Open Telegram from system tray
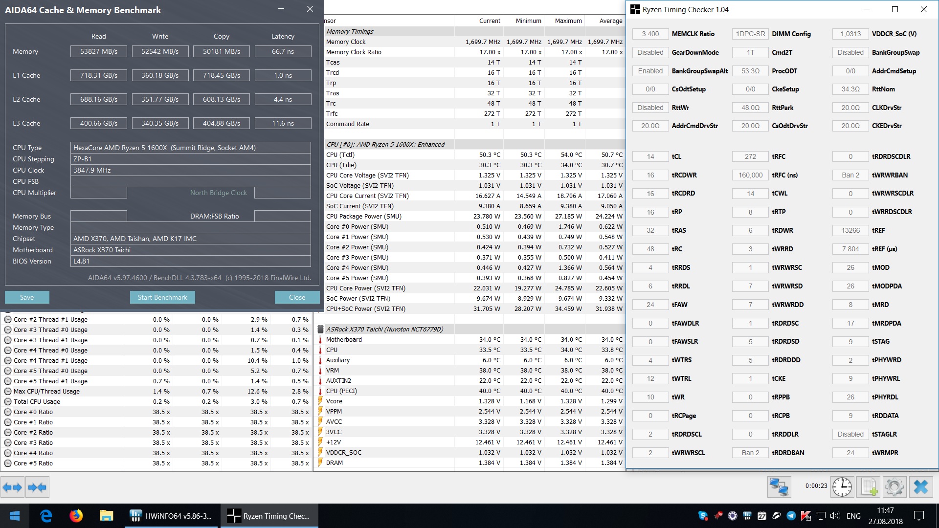 [791, 516]
